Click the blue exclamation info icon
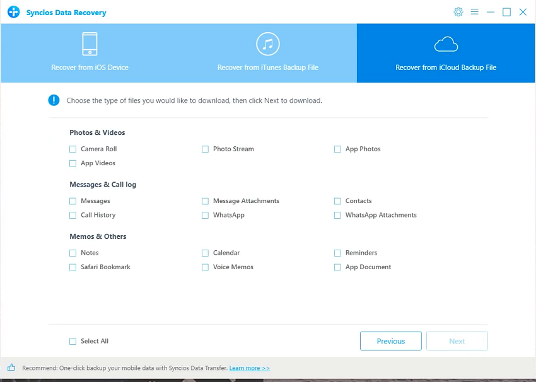536x382 pixels. click(54, 100)
